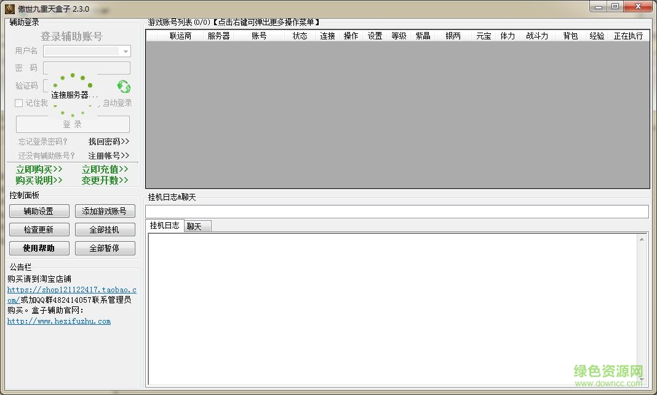Switch to the 挂机日志 tab
Viewport: 657px width, 395px height.
pos(165,225)
